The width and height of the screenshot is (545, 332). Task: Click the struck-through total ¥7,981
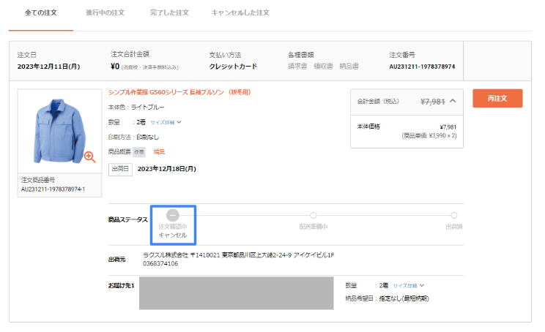[x=433, y=102]
